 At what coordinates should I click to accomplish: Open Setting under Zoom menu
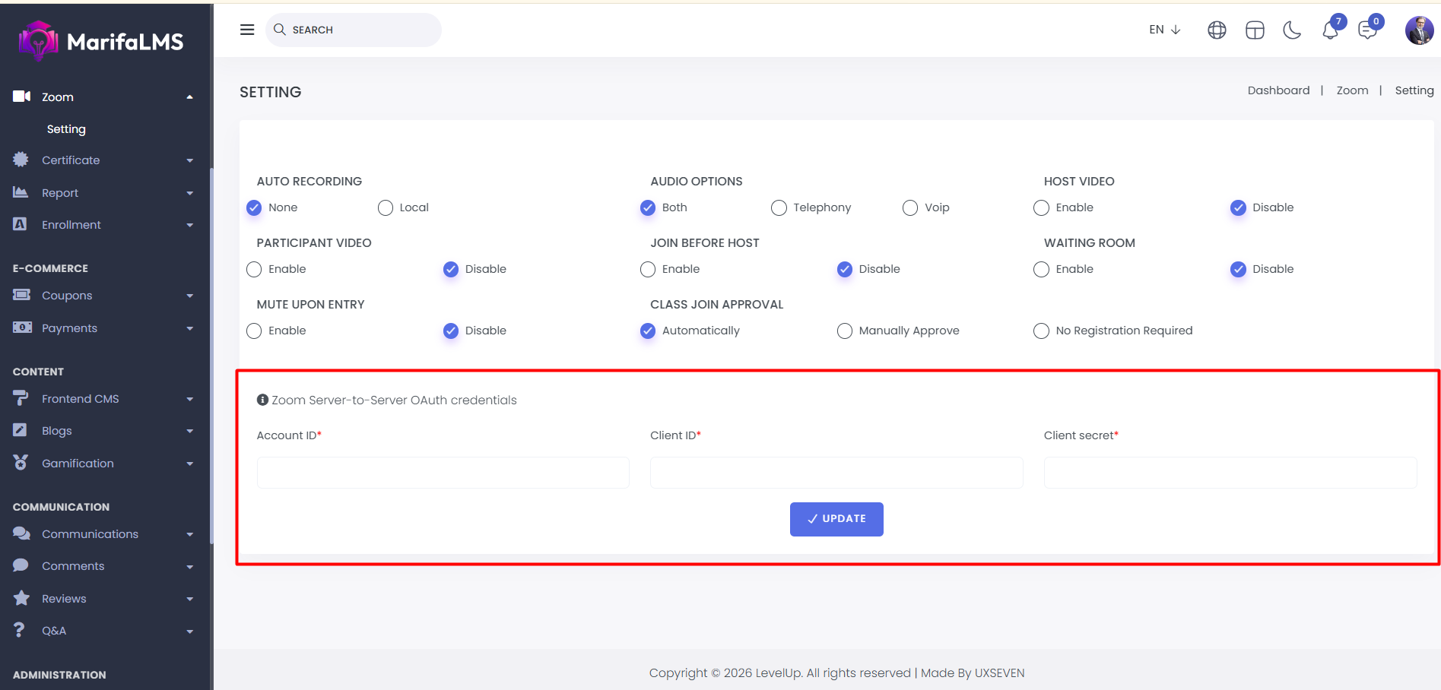tap(66, 129)
